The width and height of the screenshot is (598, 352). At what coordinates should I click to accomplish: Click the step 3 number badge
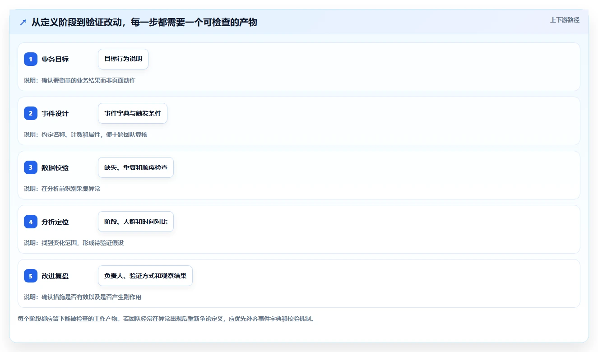(x=31, y=167)
